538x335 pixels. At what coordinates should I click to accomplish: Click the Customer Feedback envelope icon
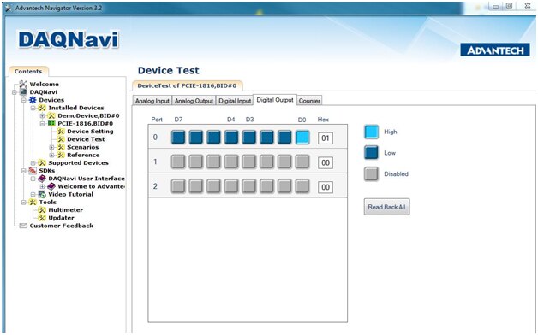[23, 226]
